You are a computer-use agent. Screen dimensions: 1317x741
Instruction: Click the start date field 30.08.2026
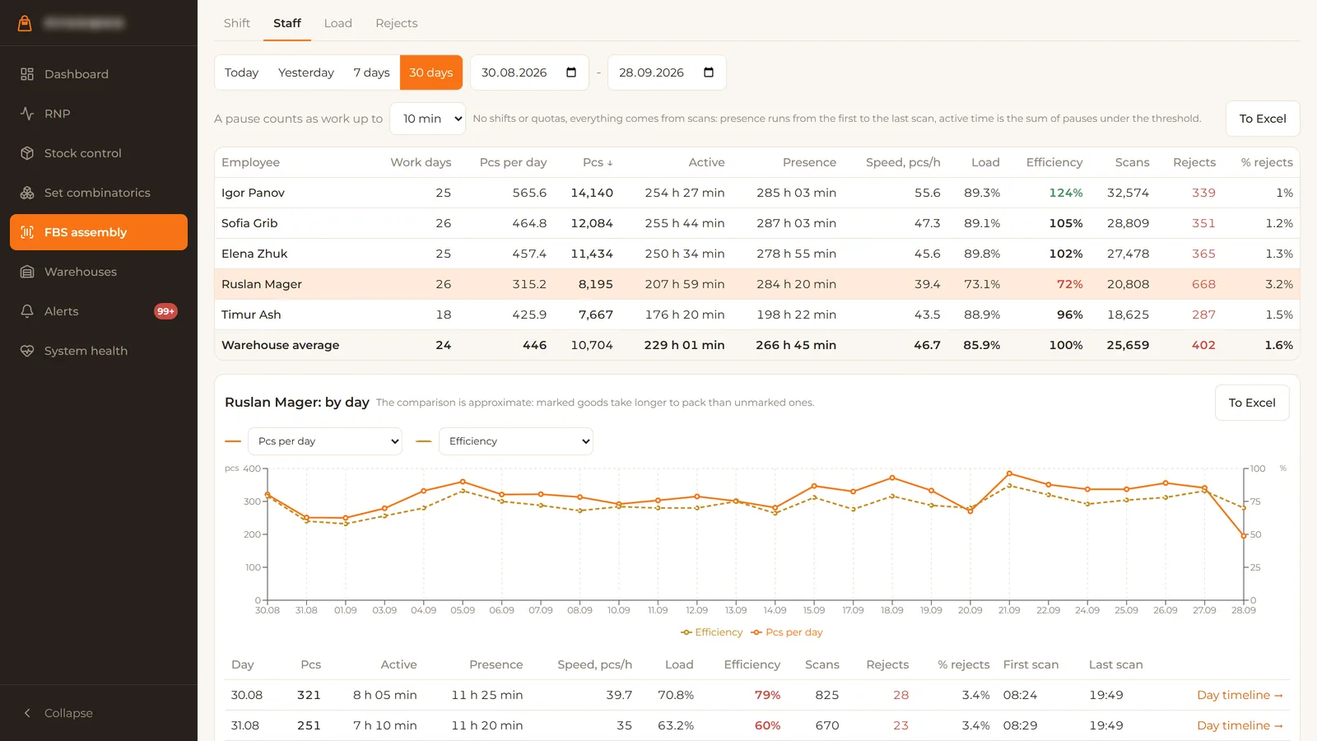tap(529, 72)
